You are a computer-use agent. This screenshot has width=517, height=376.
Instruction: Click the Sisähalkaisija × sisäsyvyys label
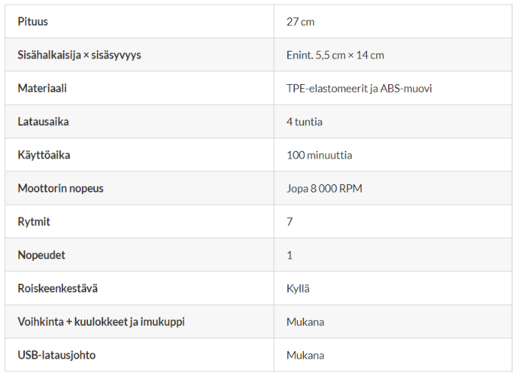[x=79, y=55]
